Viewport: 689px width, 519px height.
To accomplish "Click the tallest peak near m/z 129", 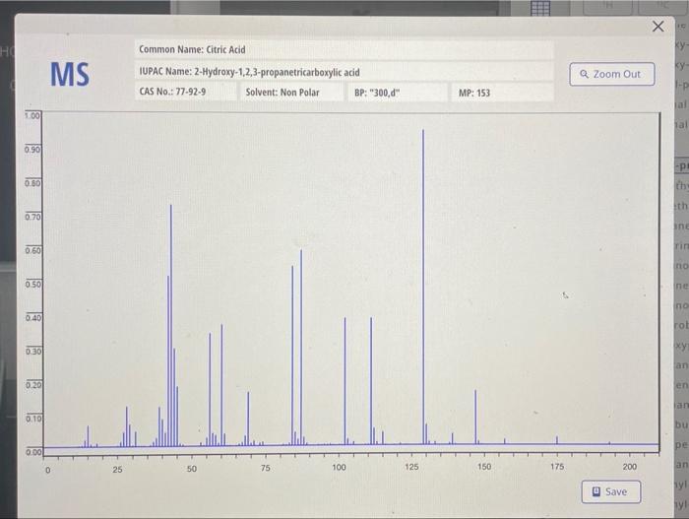I will coord(423,287).
